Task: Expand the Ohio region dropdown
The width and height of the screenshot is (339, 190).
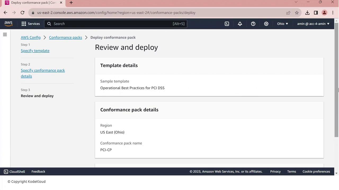Action: coord(283,24)
